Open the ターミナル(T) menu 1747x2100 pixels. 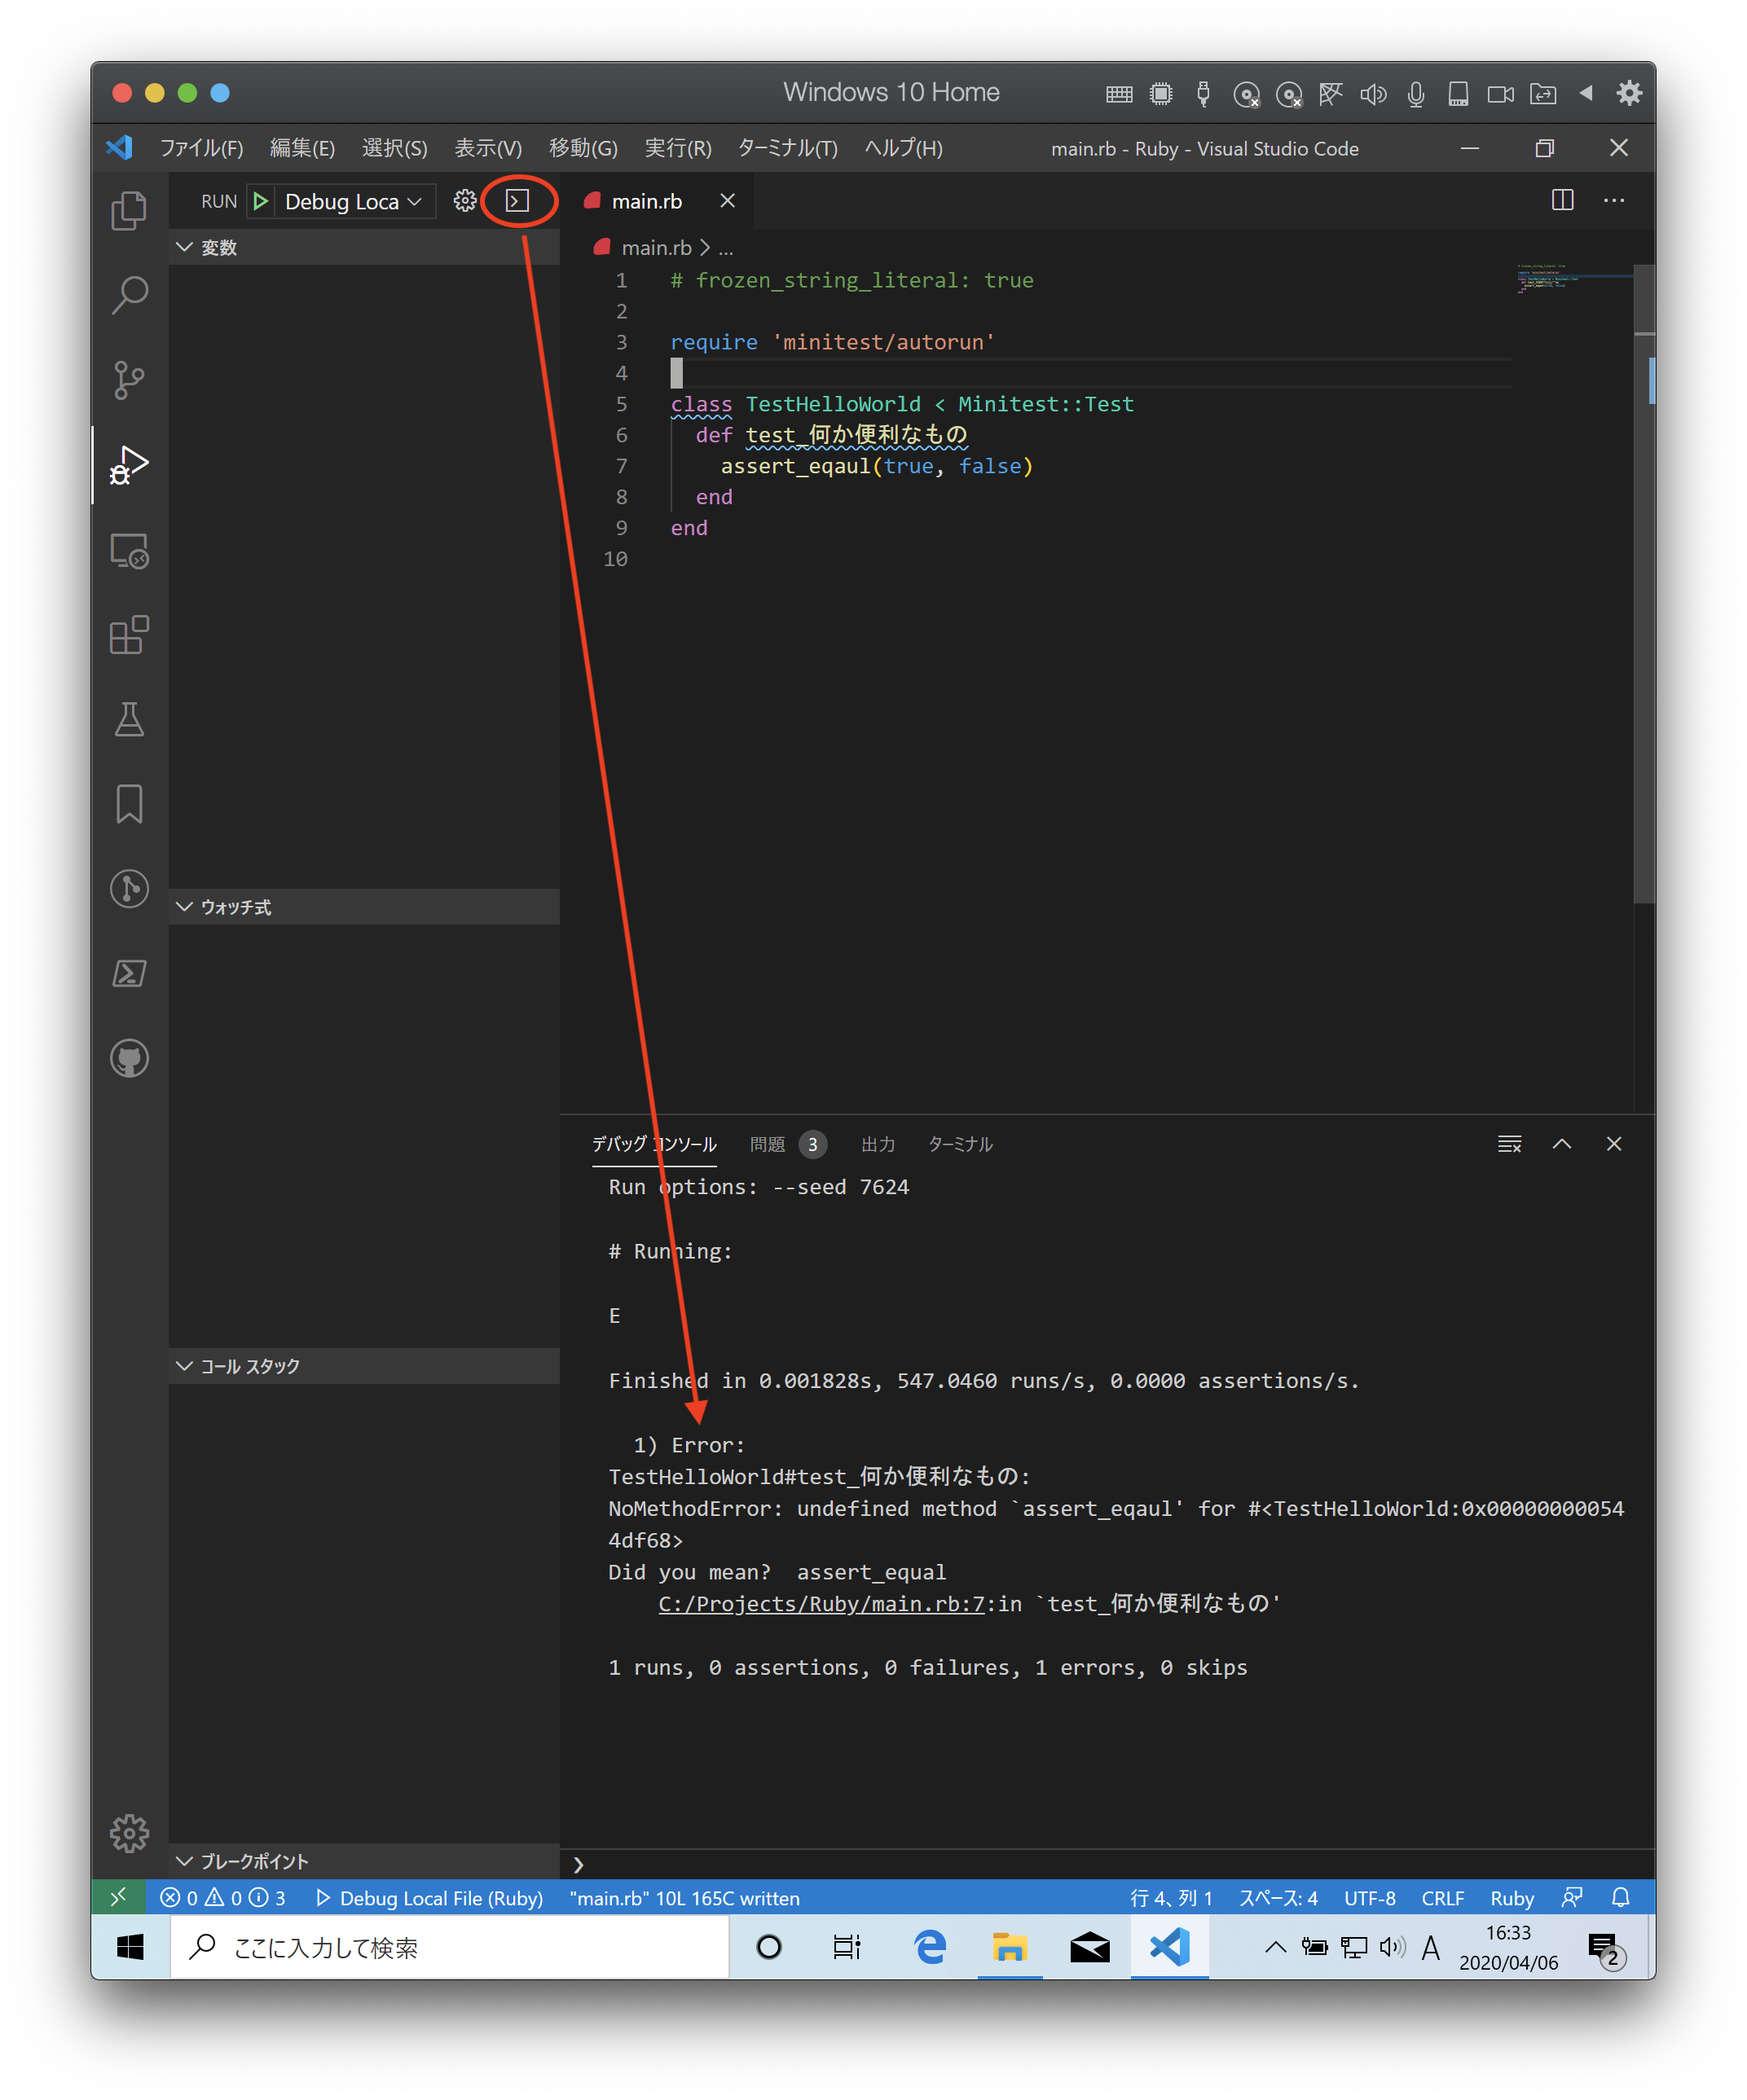point(787,148)
